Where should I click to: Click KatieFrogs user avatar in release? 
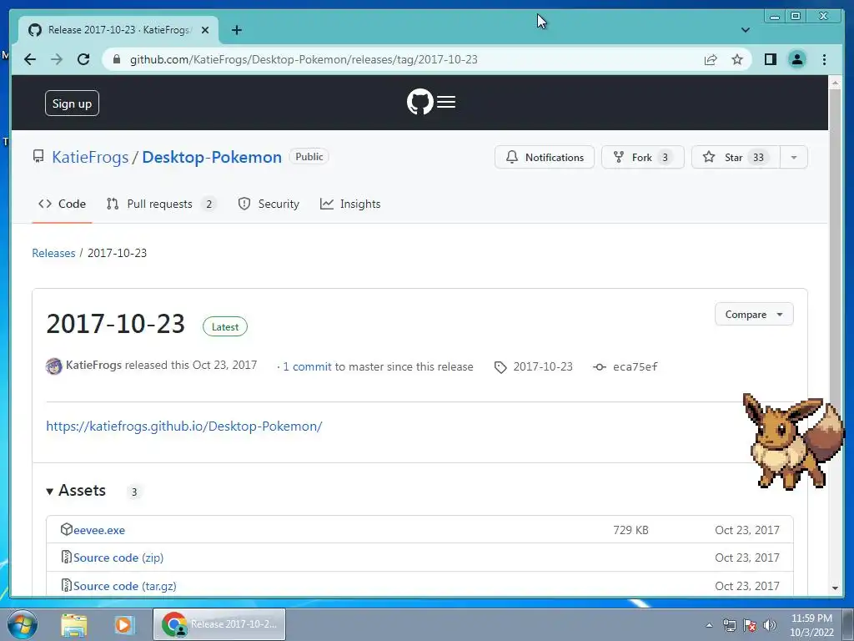54,366
